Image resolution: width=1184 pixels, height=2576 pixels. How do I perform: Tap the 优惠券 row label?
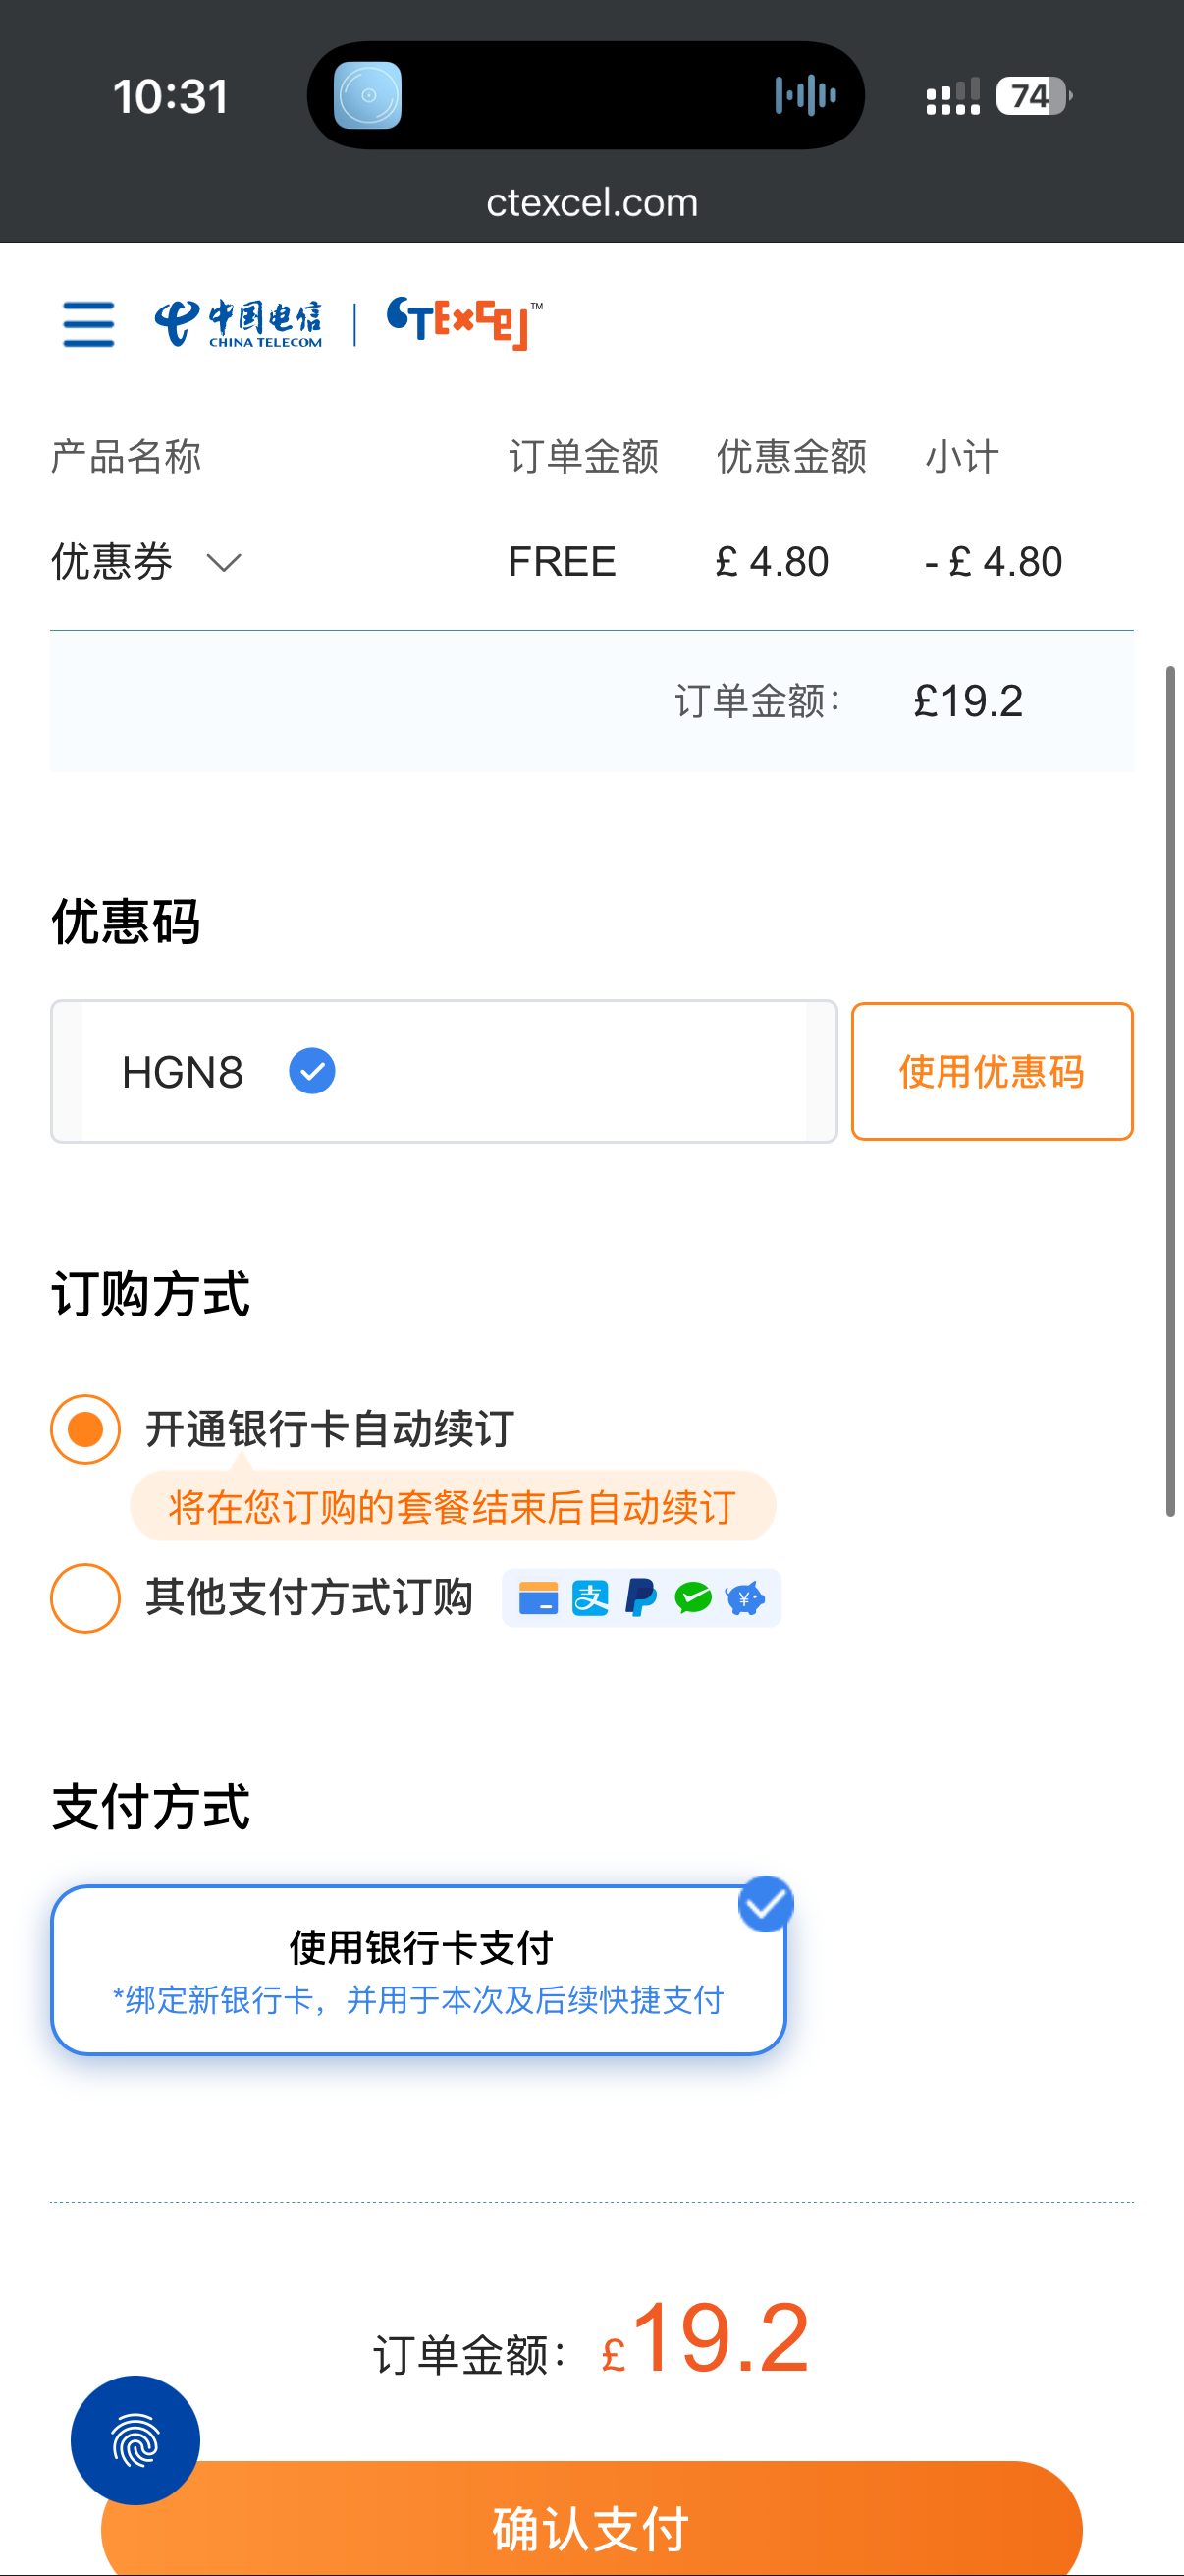coord(112,562)
